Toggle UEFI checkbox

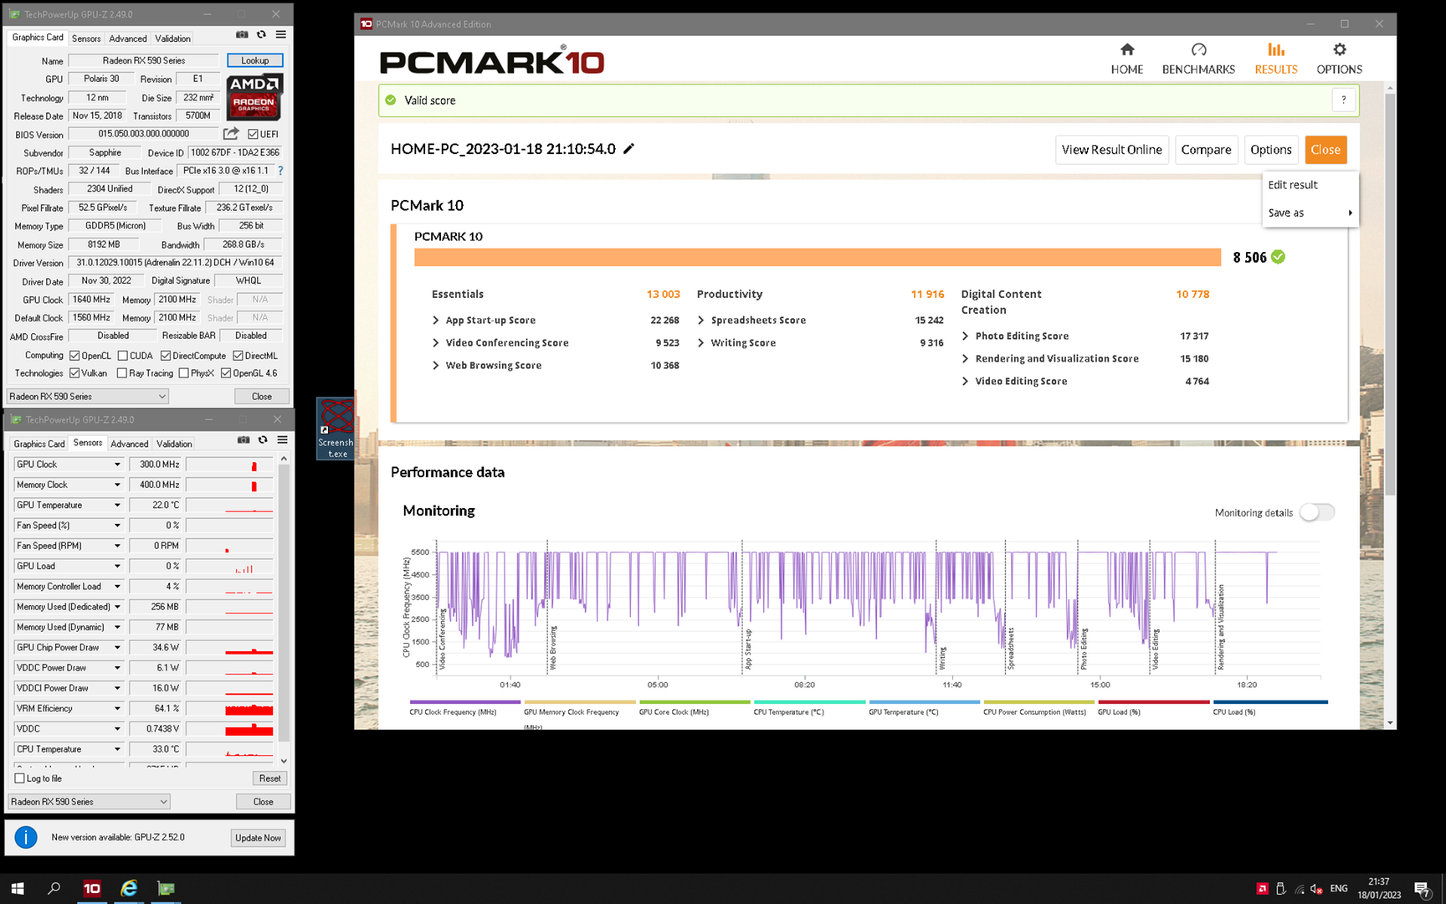[x=253, y=134]
